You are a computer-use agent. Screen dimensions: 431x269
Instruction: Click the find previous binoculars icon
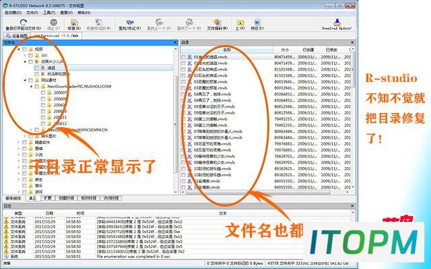159,22
